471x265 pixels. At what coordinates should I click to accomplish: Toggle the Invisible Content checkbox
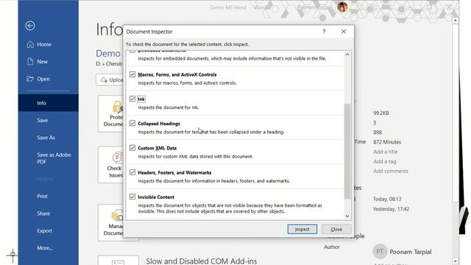click(132, 197)
